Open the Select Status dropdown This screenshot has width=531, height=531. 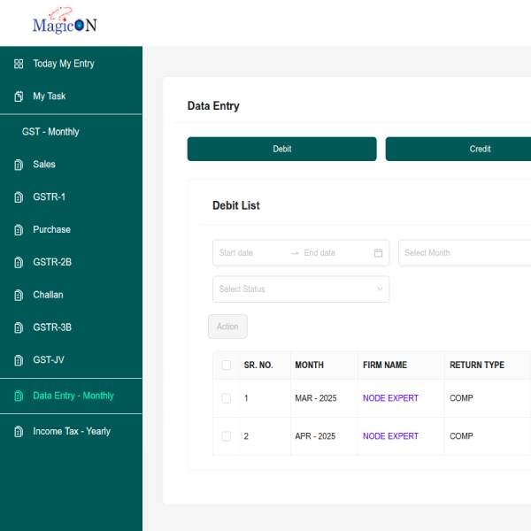pyautogui.click(x=300, y=289)
